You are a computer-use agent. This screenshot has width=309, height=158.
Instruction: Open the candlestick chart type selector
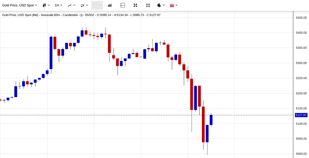46,5
